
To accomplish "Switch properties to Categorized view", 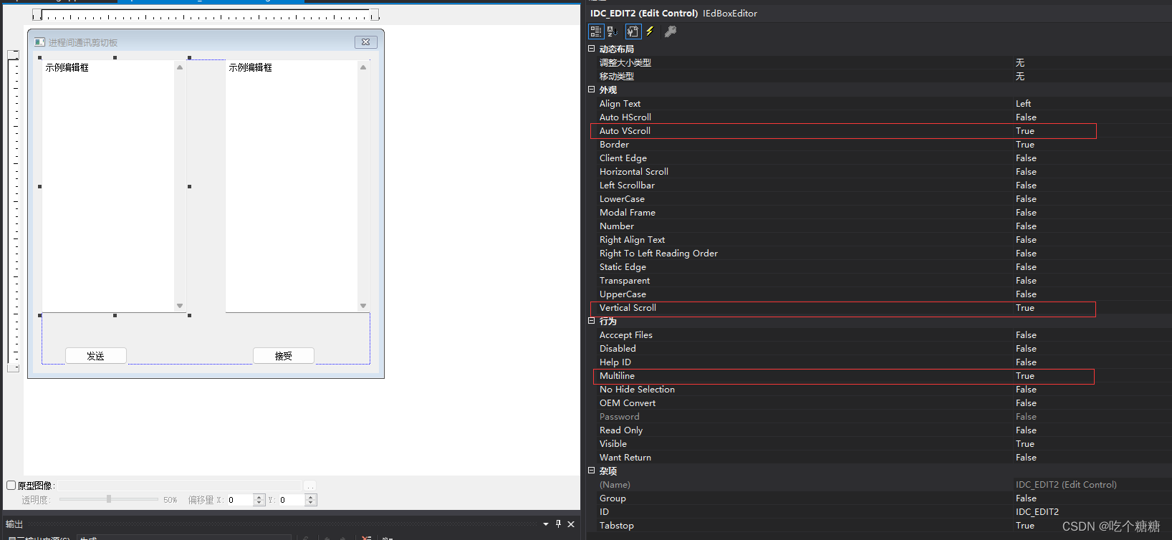I will 596,32.
